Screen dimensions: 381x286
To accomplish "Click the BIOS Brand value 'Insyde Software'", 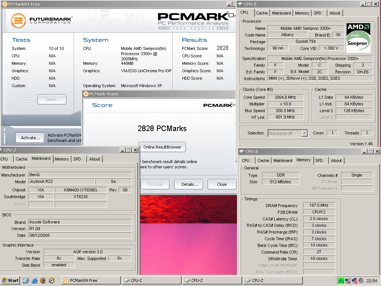I will pos(80,222).
